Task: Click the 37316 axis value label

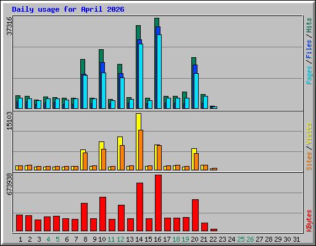Action: coord(9,26)
